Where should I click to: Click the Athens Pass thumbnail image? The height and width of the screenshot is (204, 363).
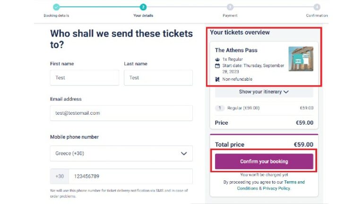click(301, 59)
